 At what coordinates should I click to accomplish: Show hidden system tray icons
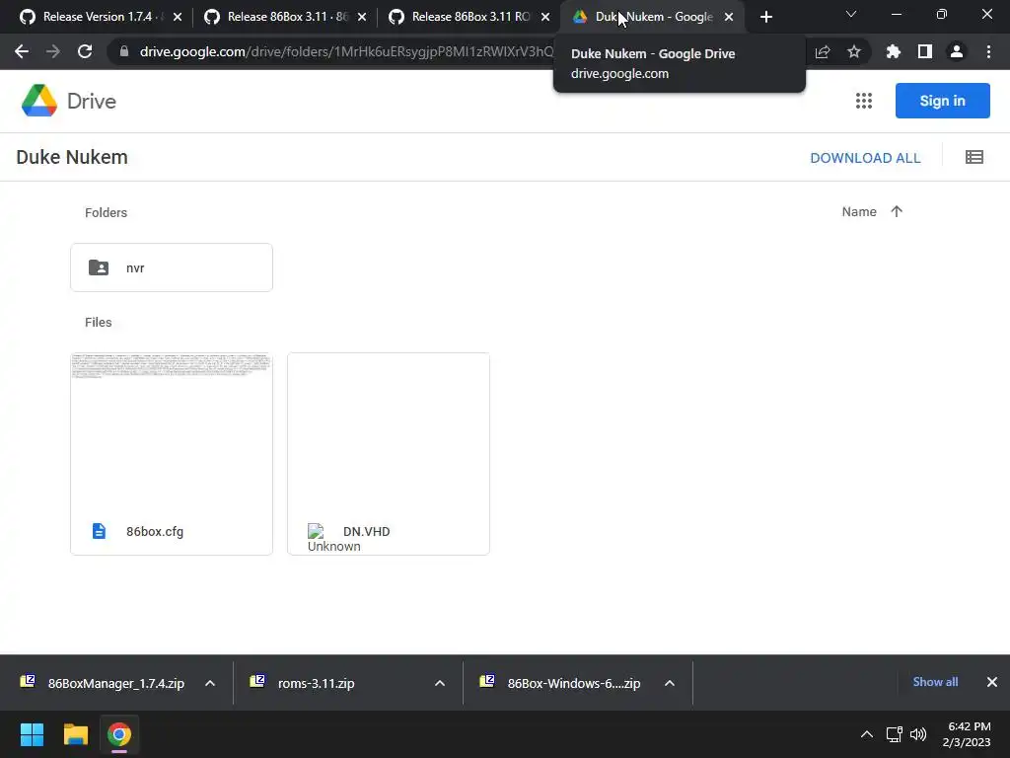[867, 734]
